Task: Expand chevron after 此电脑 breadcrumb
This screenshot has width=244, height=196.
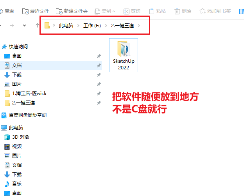Action: 78,25
